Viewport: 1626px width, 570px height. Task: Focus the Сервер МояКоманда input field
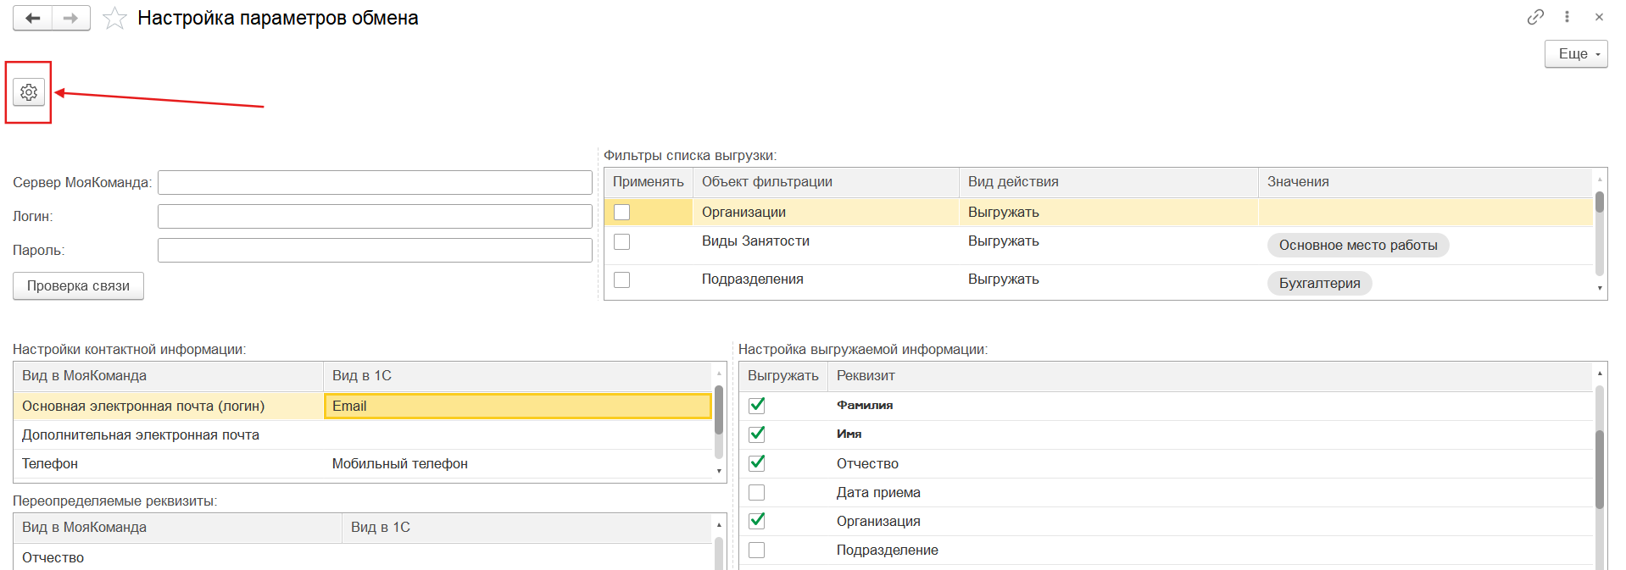pyautogui.click(x=374, y=183)
